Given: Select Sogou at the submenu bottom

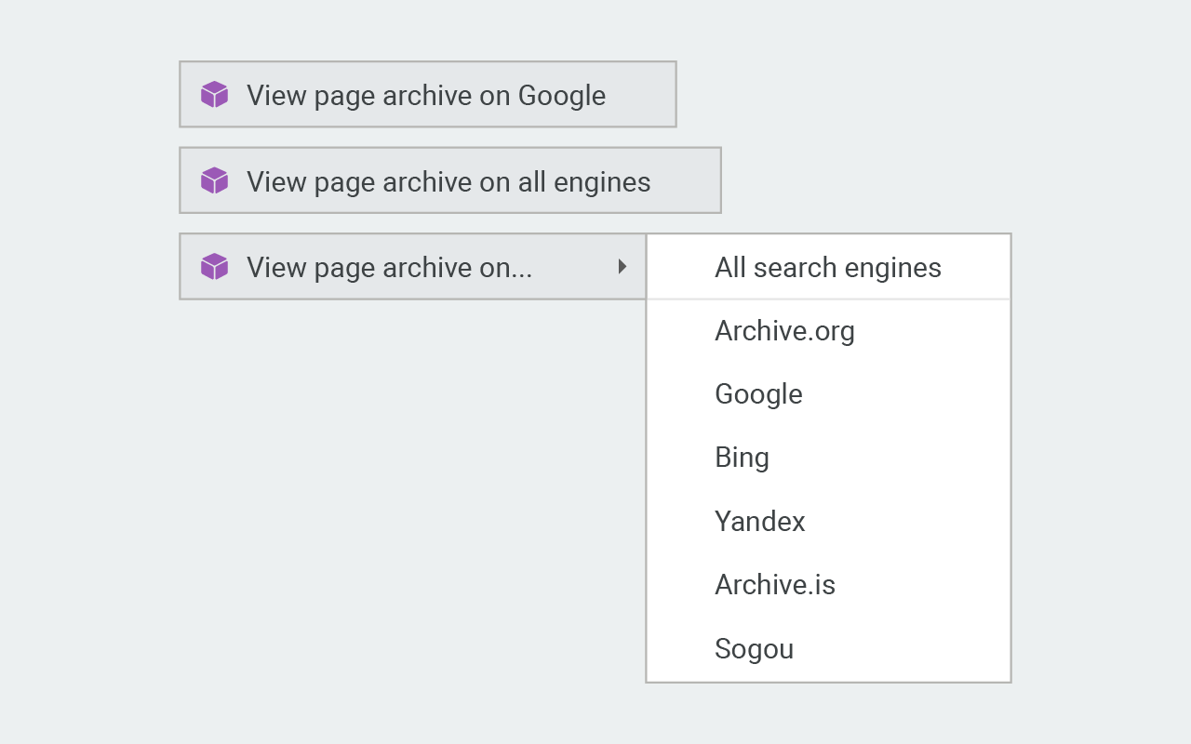Looking at the screenshot, I should point(828,648).
